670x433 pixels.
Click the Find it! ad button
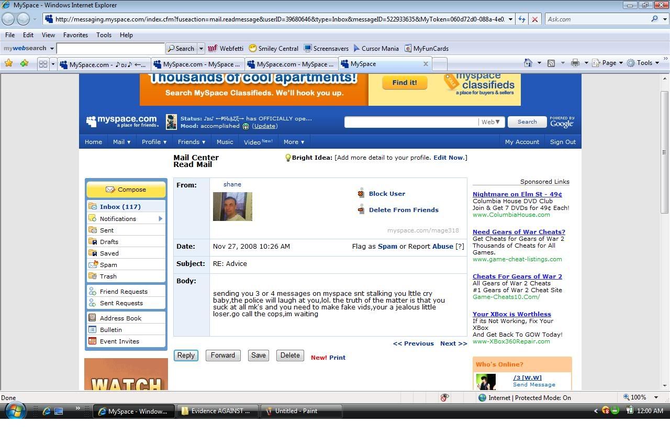click(x=405, y=83)
